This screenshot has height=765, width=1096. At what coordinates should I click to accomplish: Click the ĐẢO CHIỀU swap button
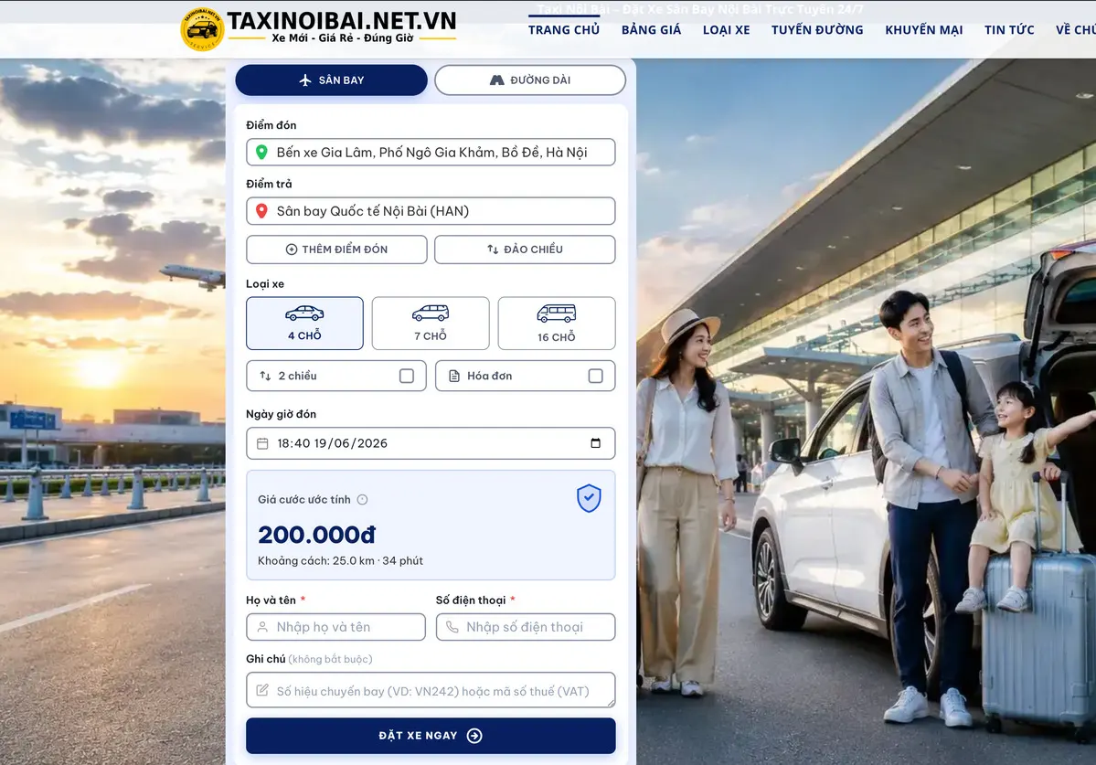pos(525,250)
